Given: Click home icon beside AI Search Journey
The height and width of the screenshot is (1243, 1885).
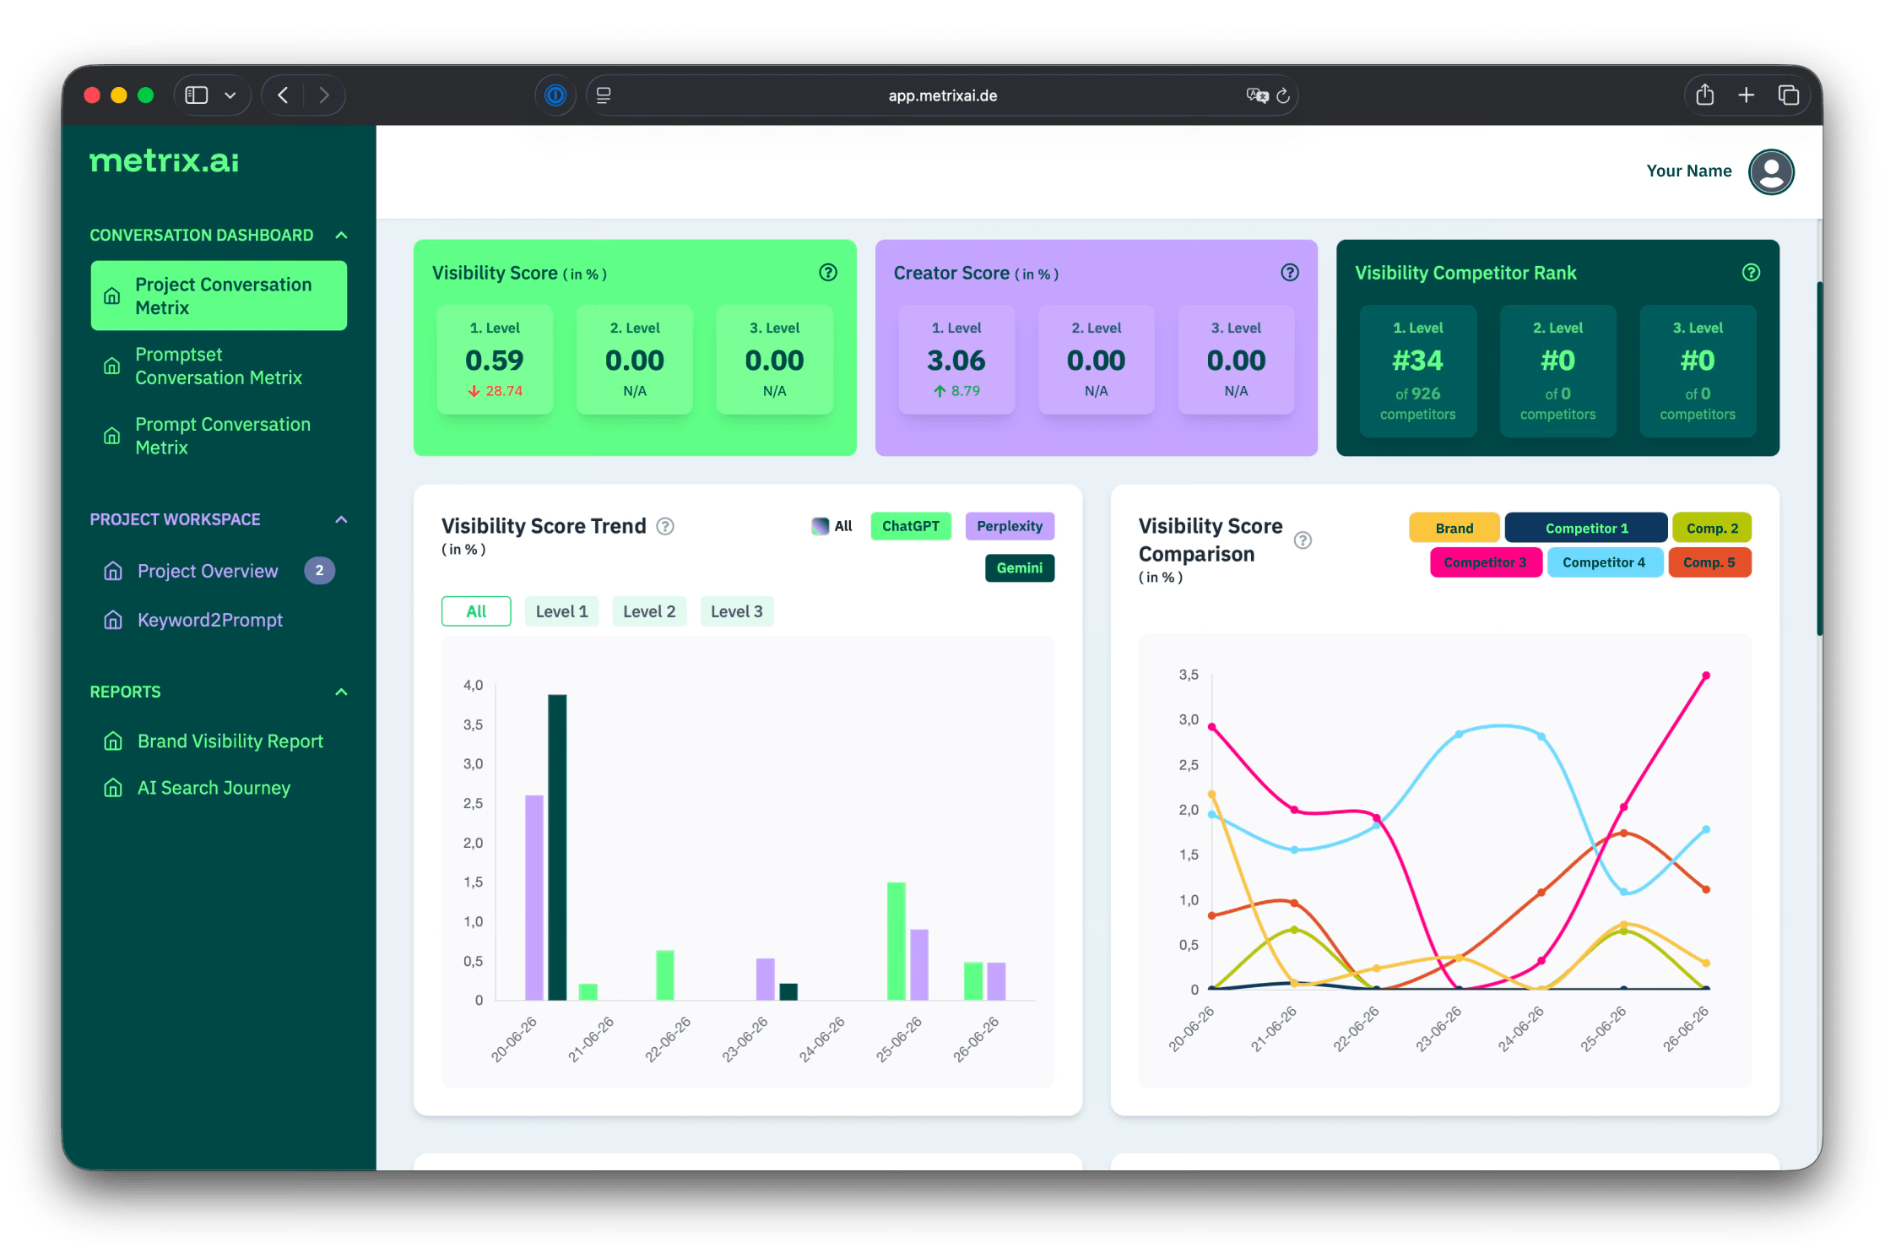Looking at the screenshot, I should tap(113, 788).
